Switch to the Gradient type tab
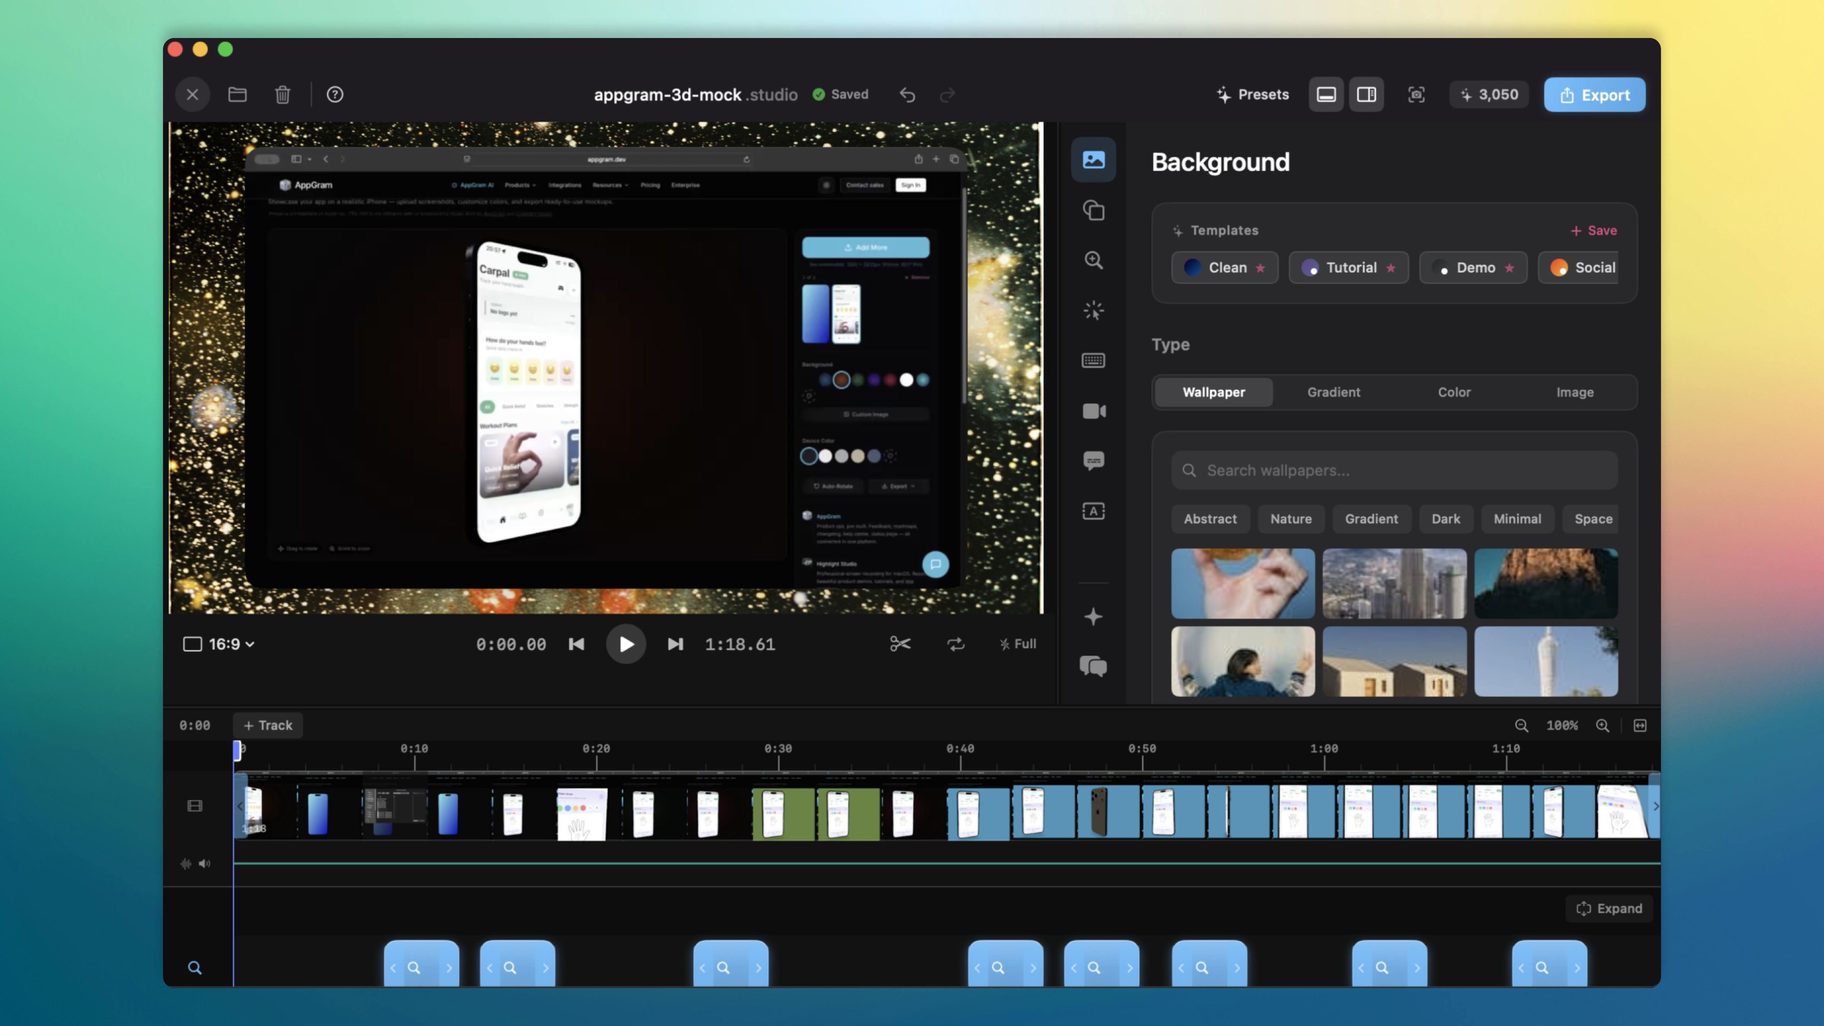The width and height of the screenshot is (1824, 1026). click(x=1333, y=391)
